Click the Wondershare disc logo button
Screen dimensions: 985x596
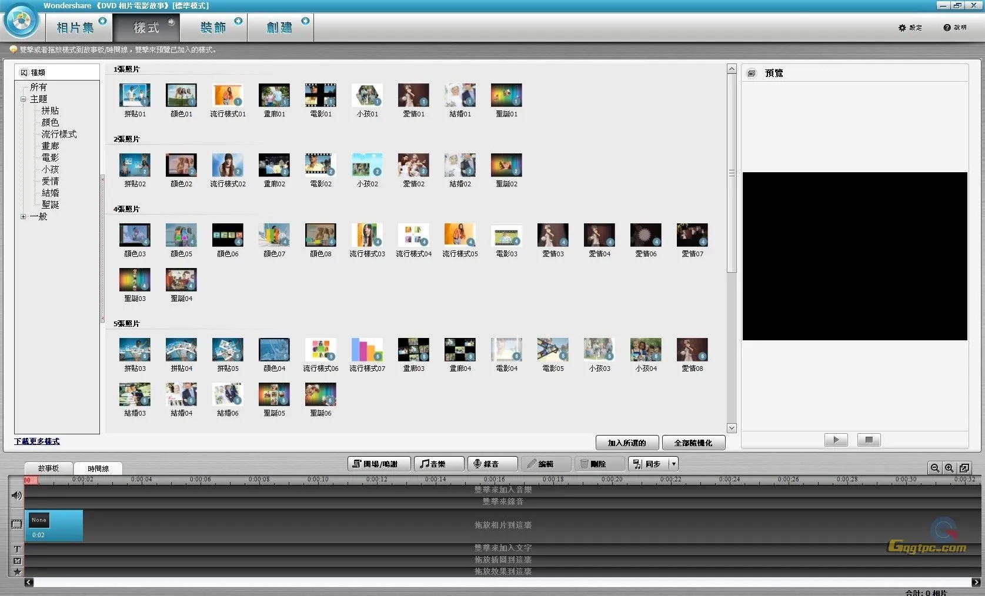click(x=21, y=22)
